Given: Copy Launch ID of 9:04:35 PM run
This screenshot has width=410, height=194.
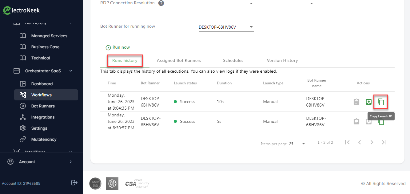Looking at the screenshot, I should click(x=381, y=102).
